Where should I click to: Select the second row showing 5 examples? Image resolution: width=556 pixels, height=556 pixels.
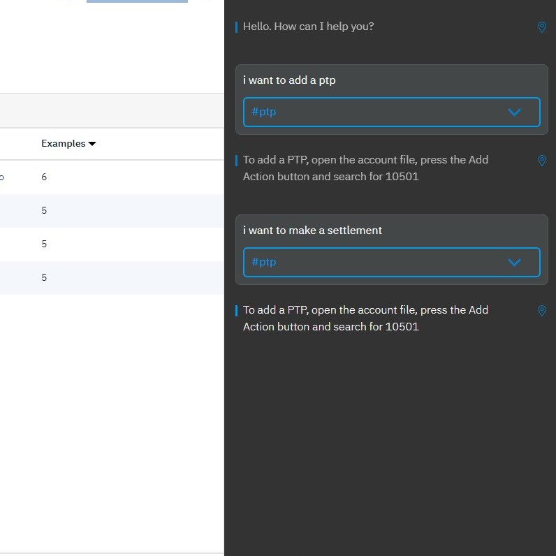click(x=112, y=244)
